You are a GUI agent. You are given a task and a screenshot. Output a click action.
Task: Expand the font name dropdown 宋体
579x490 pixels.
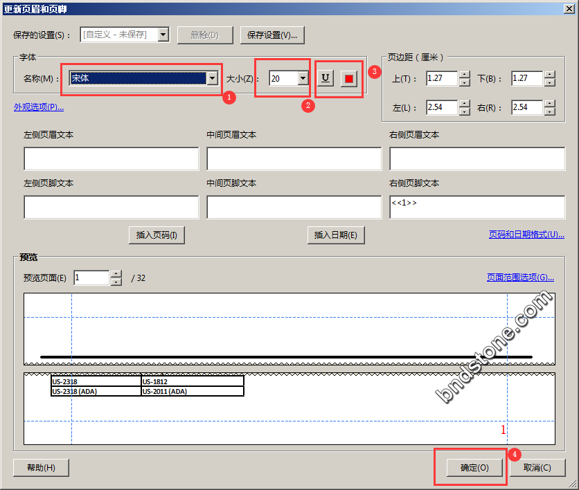pos(212,78)
